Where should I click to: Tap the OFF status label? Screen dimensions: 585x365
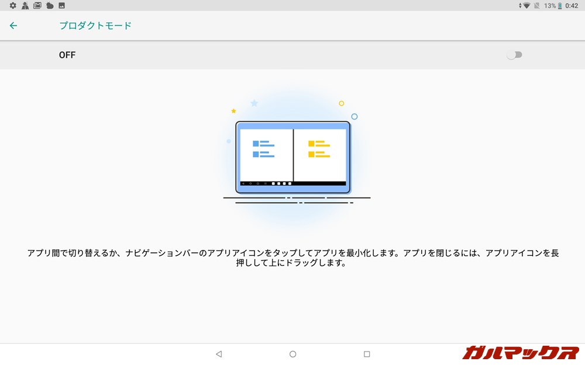coord(67,55)
